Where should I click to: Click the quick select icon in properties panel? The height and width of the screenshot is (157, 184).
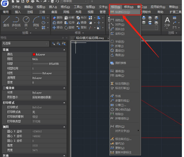tap(64, 43)
